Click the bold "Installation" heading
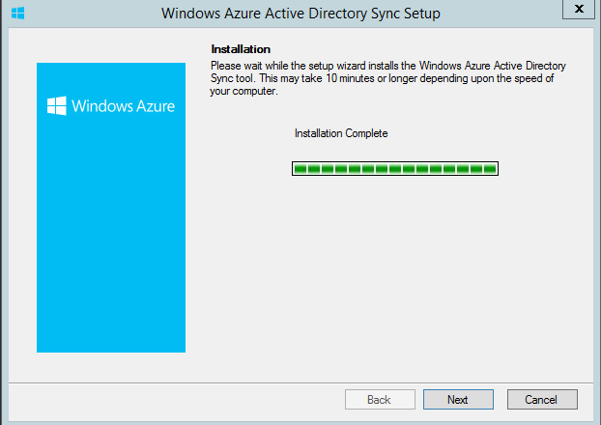601x425 pixels. point(241,49)
